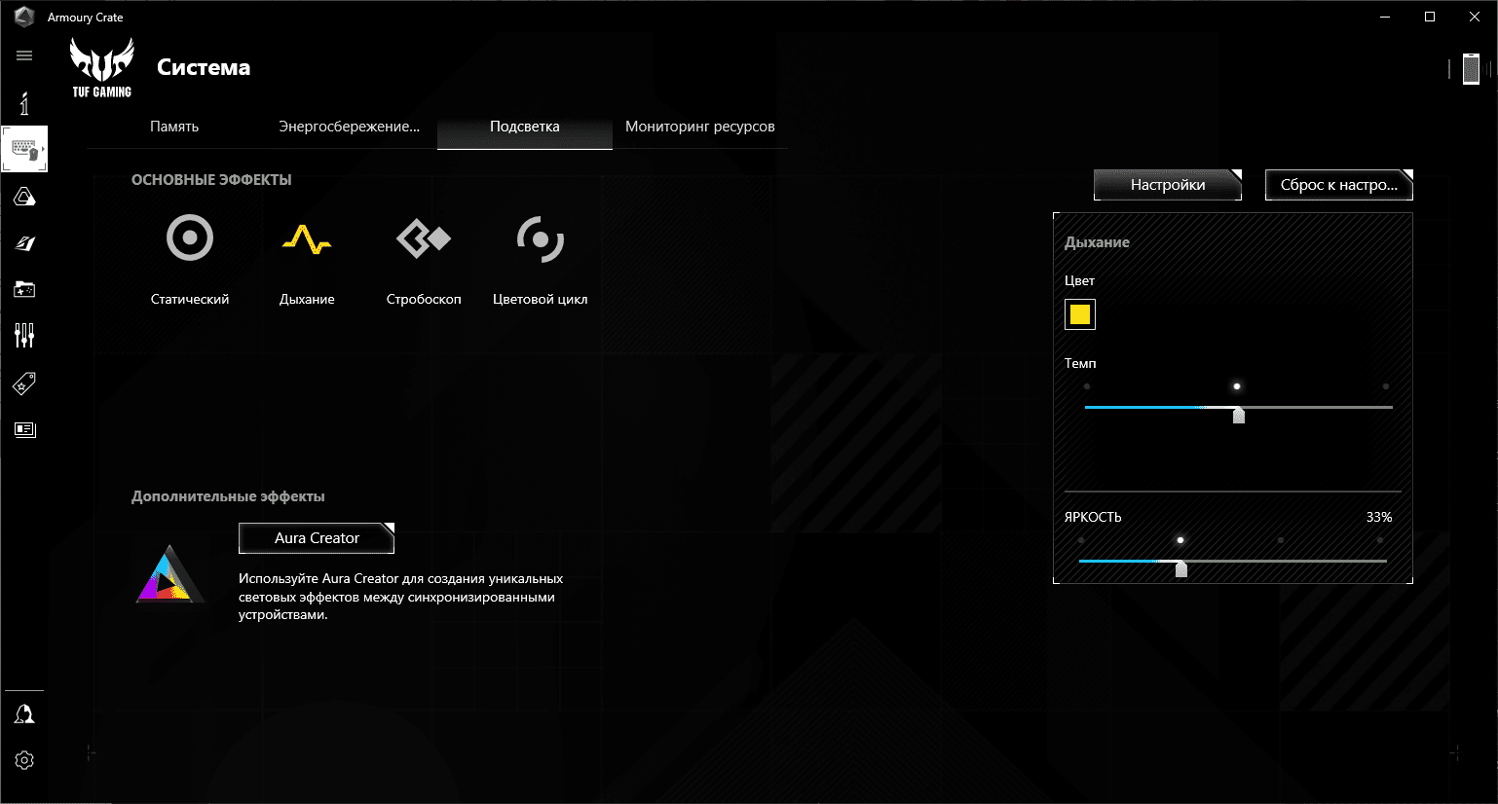Select the Стробоскоп lighting effect
Screen dimensions: 1498x804
(424, 238)
